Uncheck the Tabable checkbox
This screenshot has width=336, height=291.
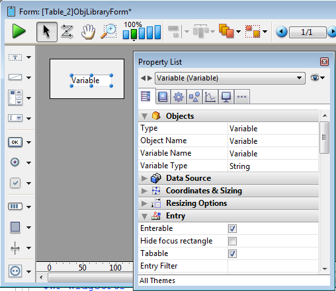tap(232, 253)
